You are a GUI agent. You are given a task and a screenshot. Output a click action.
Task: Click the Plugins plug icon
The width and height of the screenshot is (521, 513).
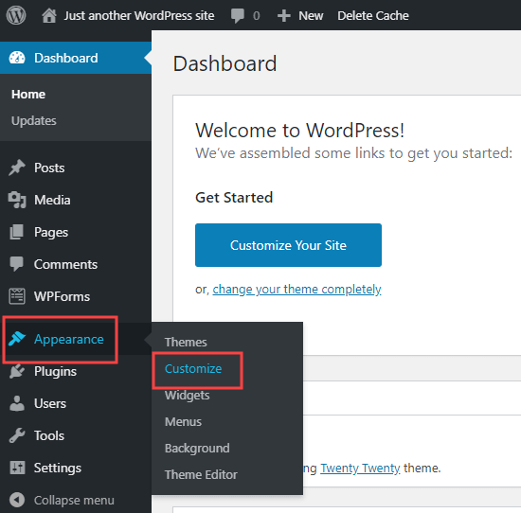(x=17, y=371)
